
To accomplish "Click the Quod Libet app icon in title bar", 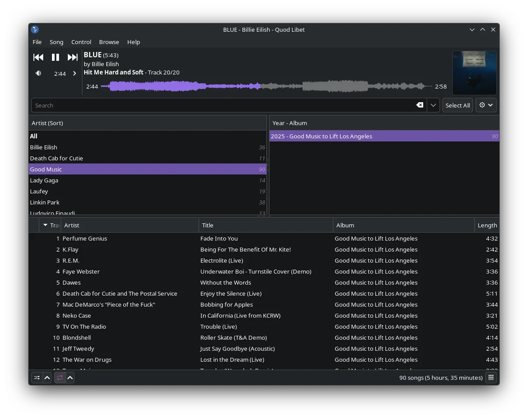I will [35, 30].
